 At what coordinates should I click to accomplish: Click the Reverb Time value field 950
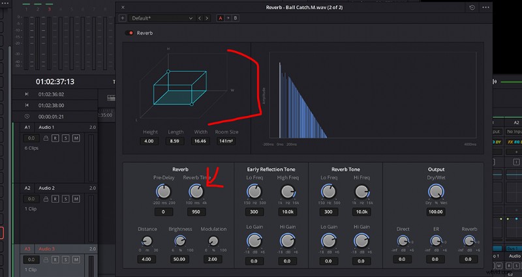point(196,212)
